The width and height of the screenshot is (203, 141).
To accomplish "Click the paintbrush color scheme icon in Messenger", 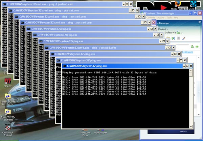I will point(184,38).
